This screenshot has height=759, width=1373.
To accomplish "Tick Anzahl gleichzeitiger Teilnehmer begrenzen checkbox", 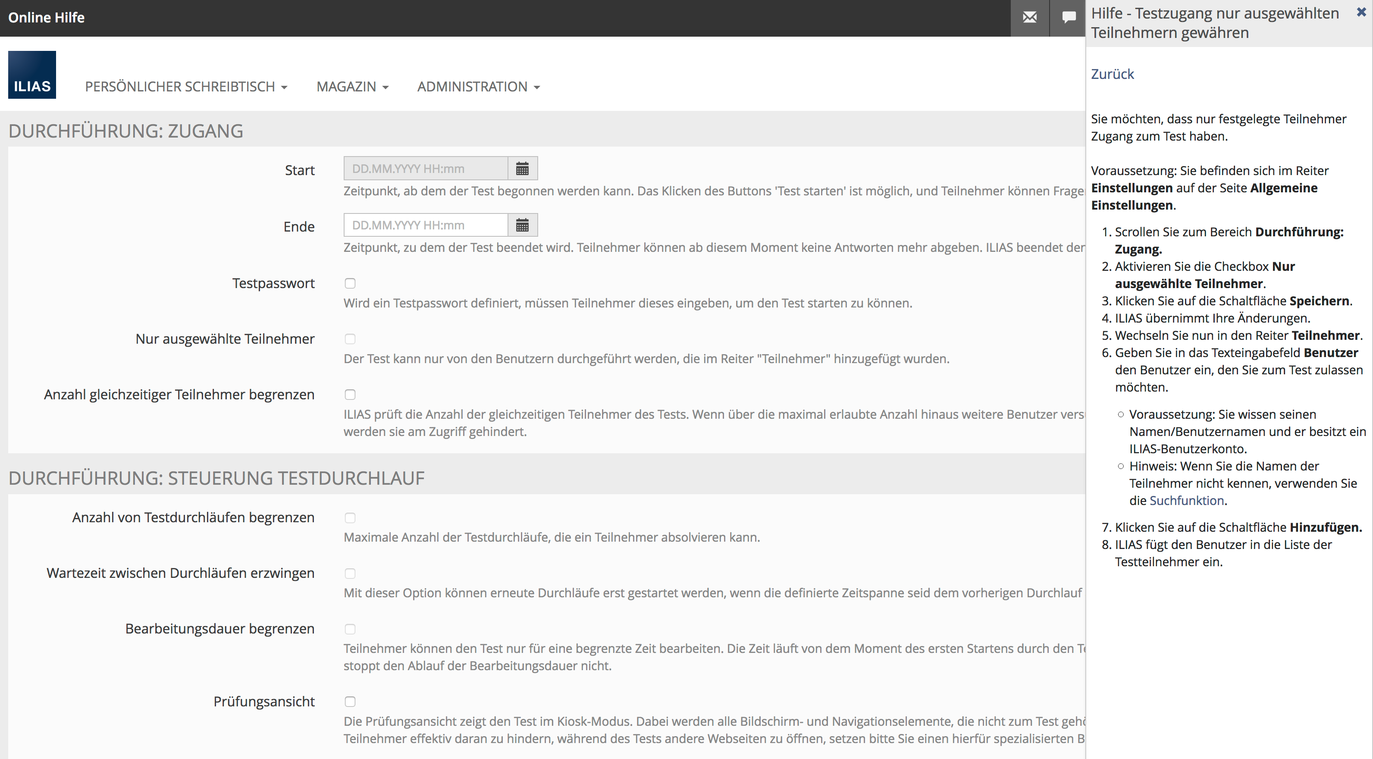I will coord(350,395).
